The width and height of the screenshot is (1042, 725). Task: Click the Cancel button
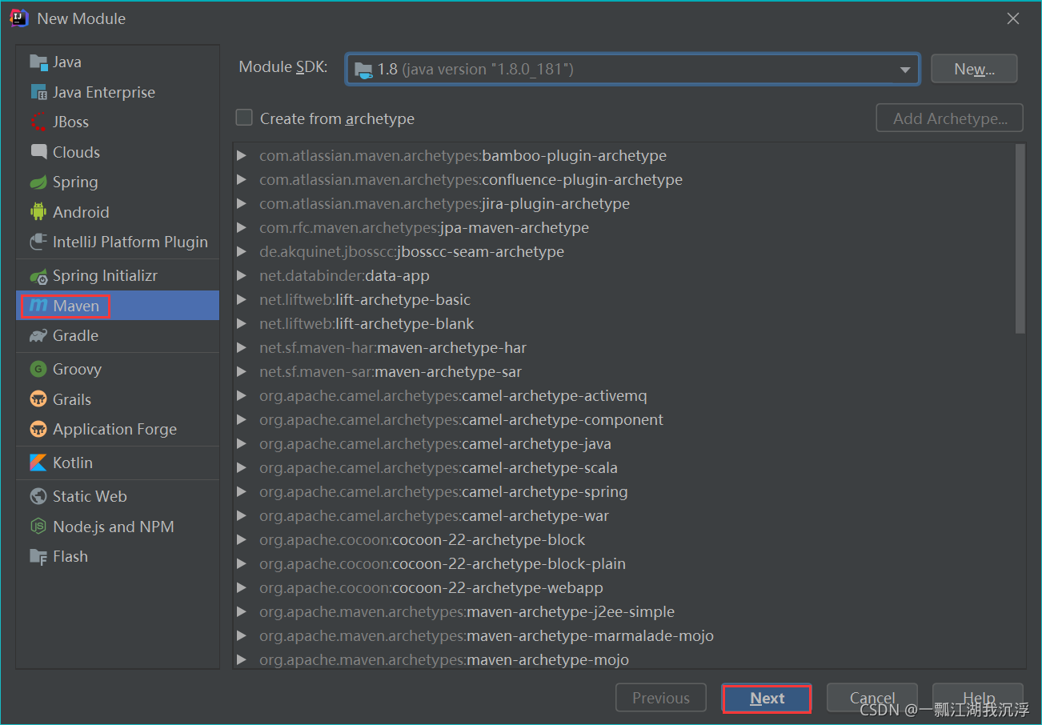click(x=872, y=699)
